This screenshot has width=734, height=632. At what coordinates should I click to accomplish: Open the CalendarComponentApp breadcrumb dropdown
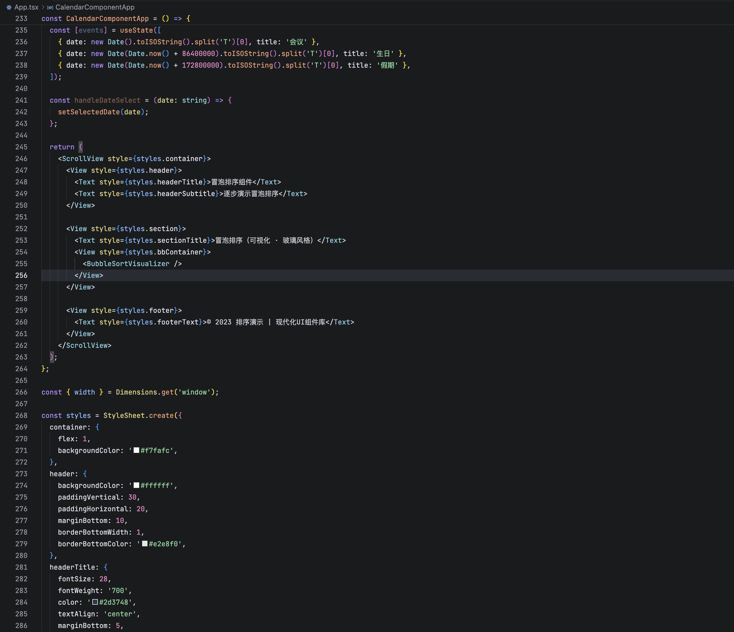95,7
